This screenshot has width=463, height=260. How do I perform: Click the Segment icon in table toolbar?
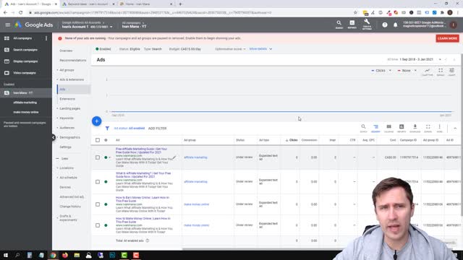375,128
